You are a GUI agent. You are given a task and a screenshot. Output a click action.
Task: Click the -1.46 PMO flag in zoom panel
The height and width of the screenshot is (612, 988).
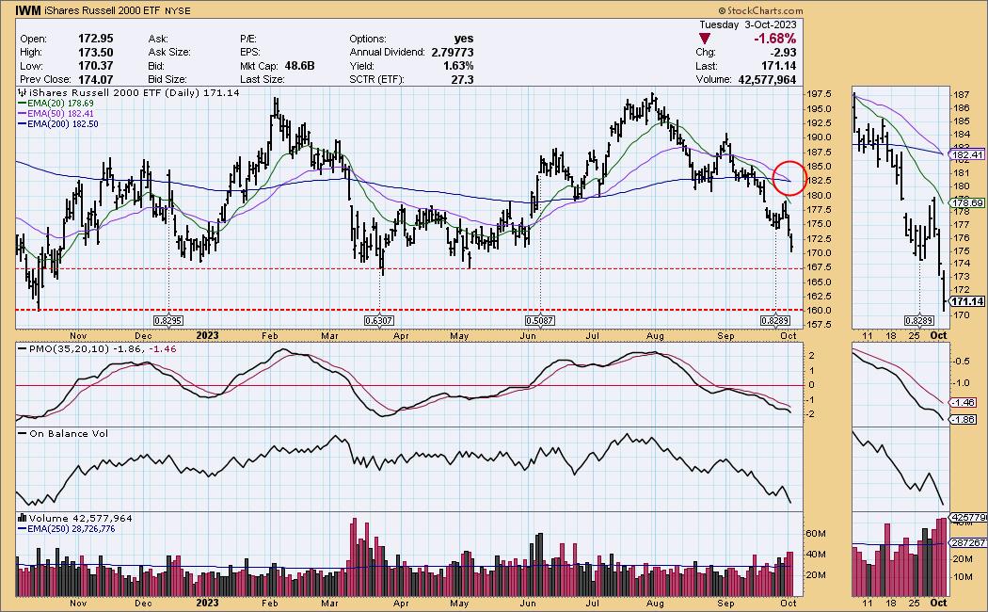964,402
